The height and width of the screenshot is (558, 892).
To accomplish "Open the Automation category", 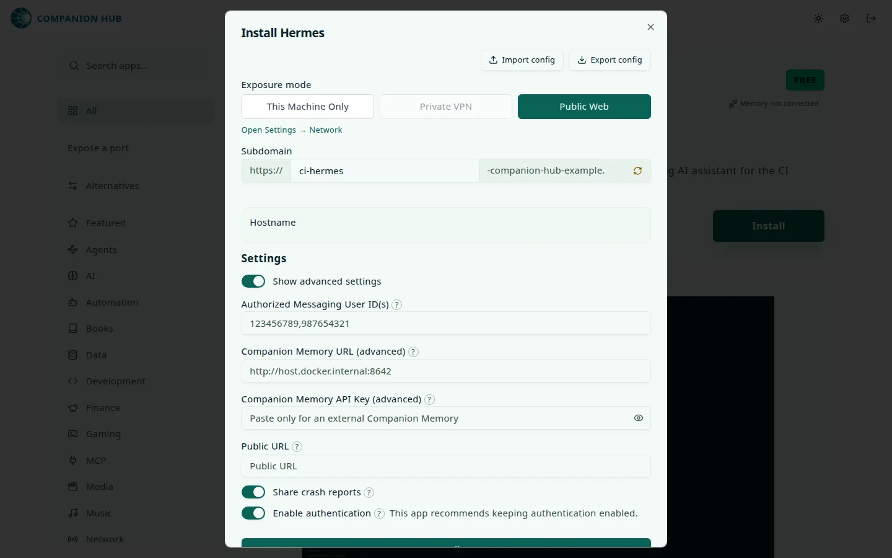I will [136, 303].
